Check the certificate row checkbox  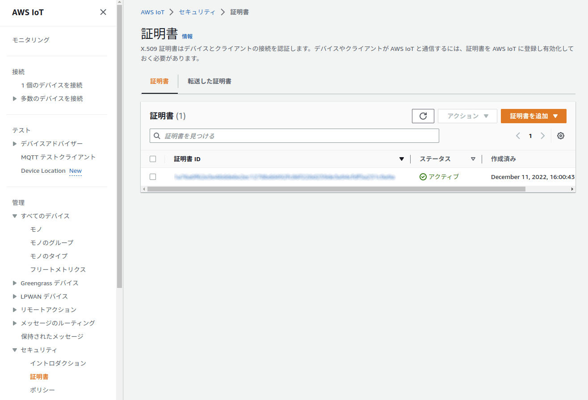click(x=153, y=177)
